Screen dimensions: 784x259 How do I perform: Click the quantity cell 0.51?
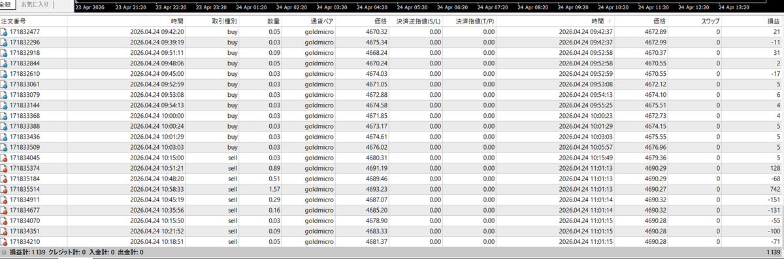tap(274, 179)
